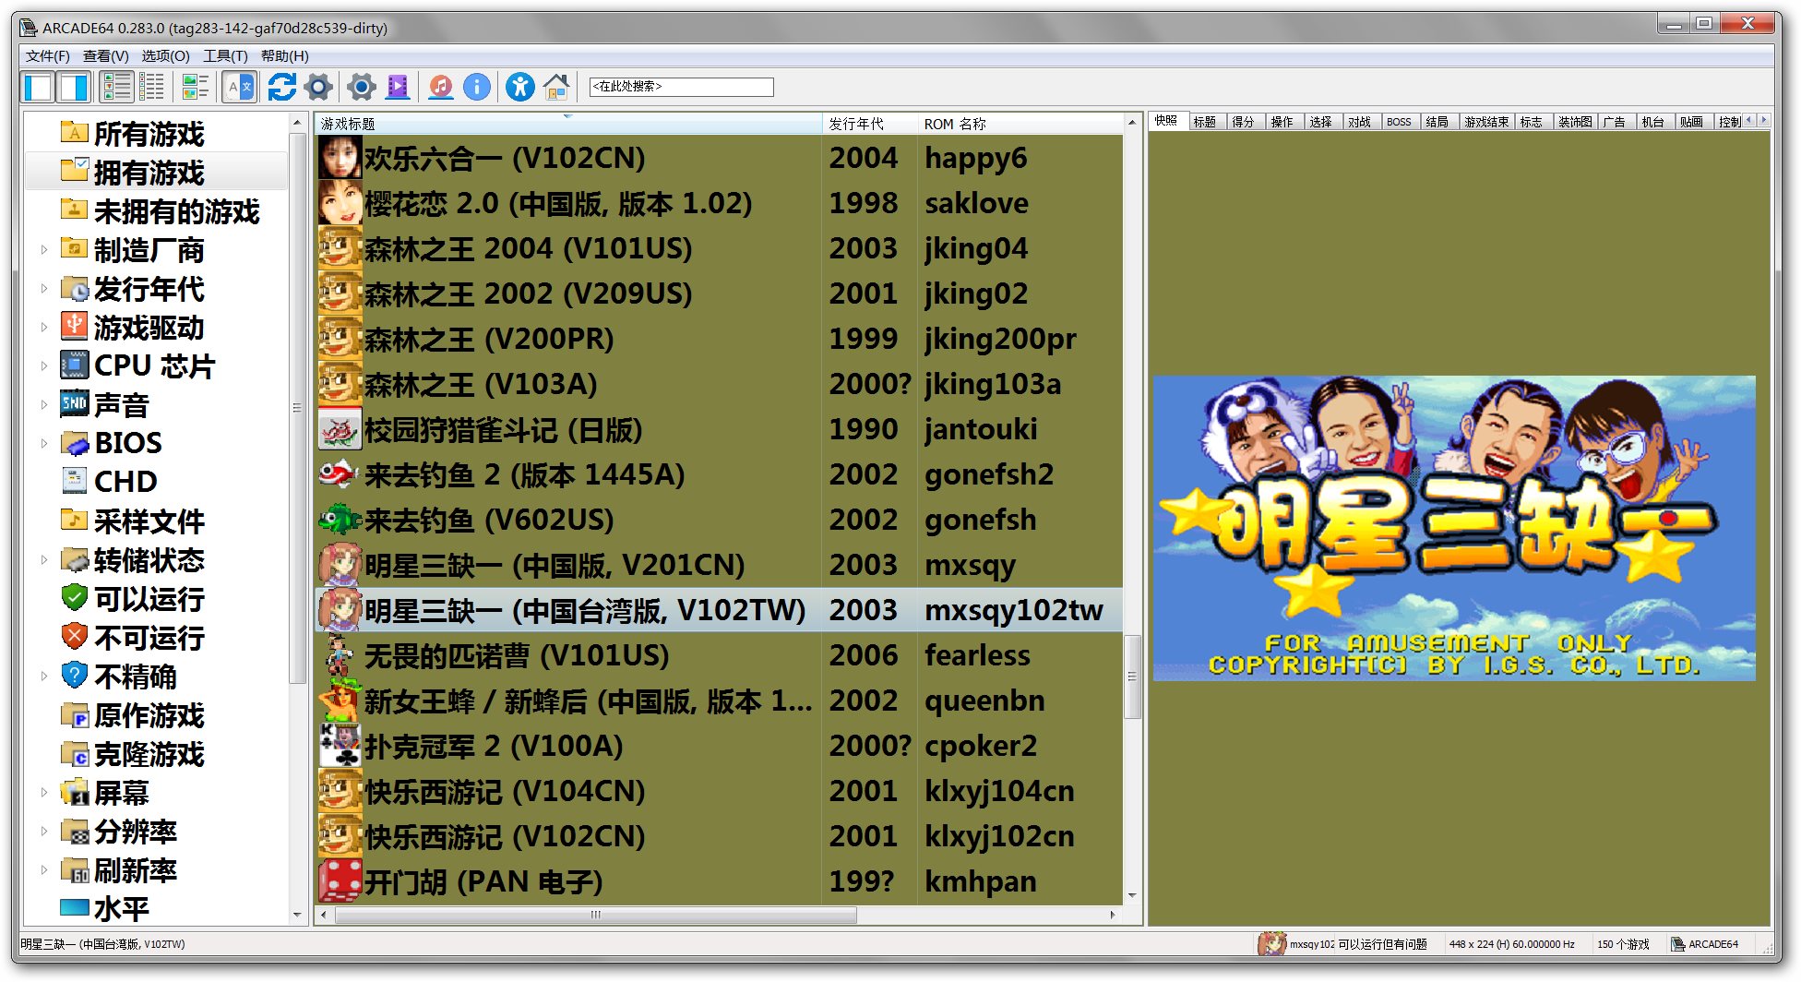Toggle the left folder pane button

click(x=39, y=87)
